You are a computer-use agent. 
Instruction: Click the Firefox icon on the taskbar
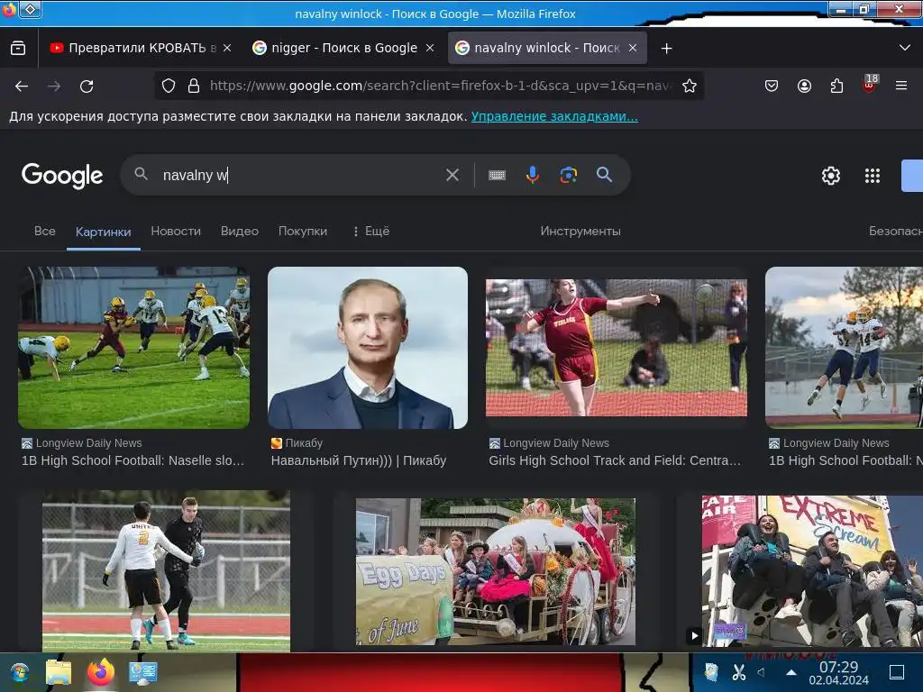pyautogui.click(x=101, y=672)
